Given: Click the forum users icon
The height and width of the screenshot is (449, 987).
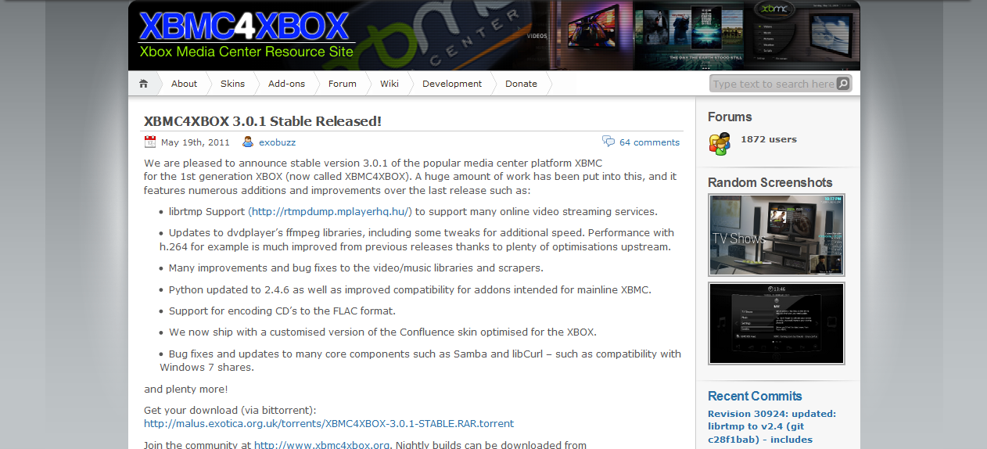Looking at the screenshot, I should click(720, 143).
